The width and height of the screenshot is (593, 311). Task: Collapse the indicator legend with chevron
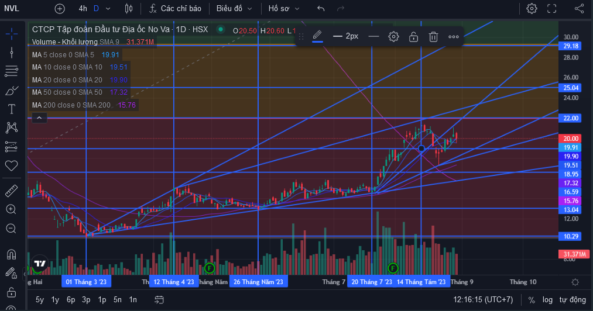(39, 118)
